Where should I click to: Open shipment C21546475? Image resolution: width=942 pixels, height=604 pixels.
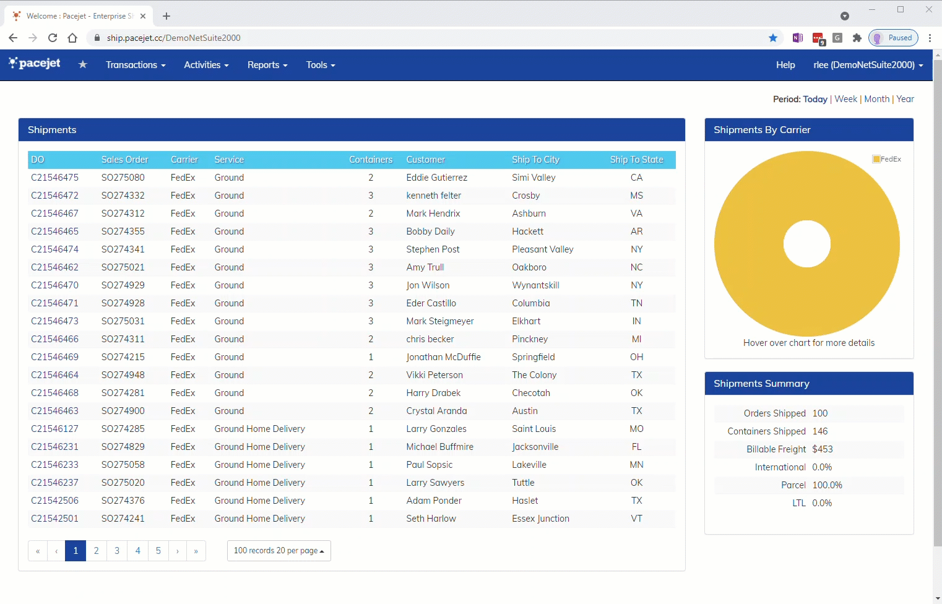click(55, 178)
